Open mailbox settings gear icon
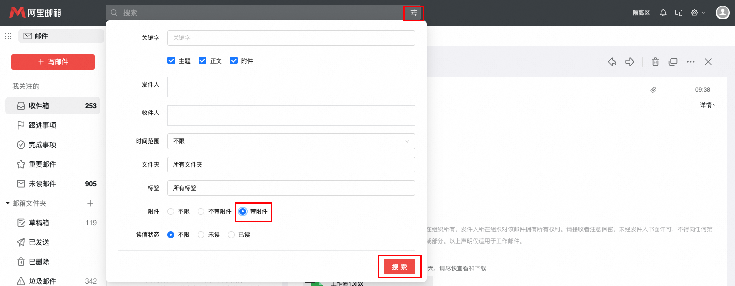Screen dimensions: 735x286 [x=695, y=13]
